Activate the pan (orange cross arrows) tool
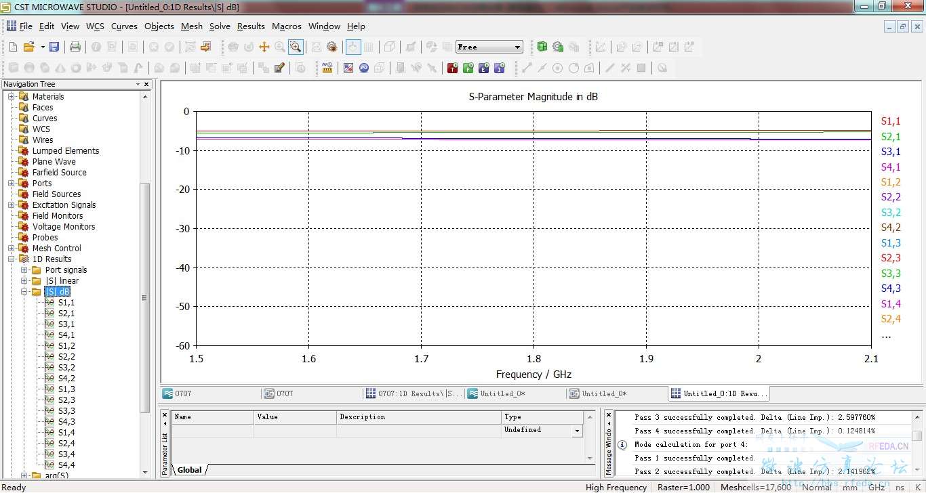This screenshot has width=926, height=493. click(264, 47)
